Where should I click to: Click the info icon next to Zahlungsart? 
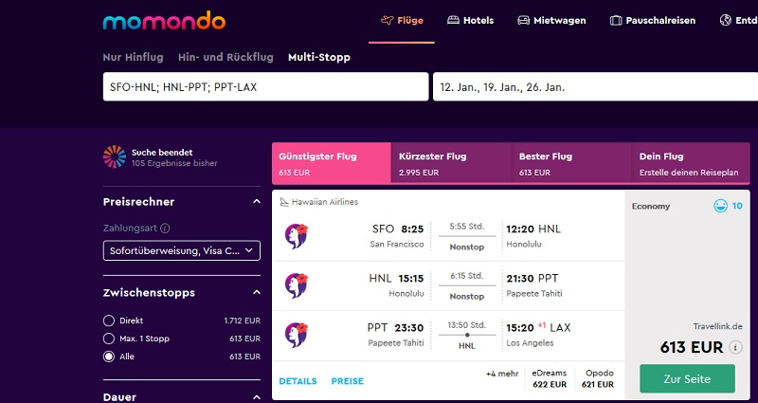pos(165,229)
